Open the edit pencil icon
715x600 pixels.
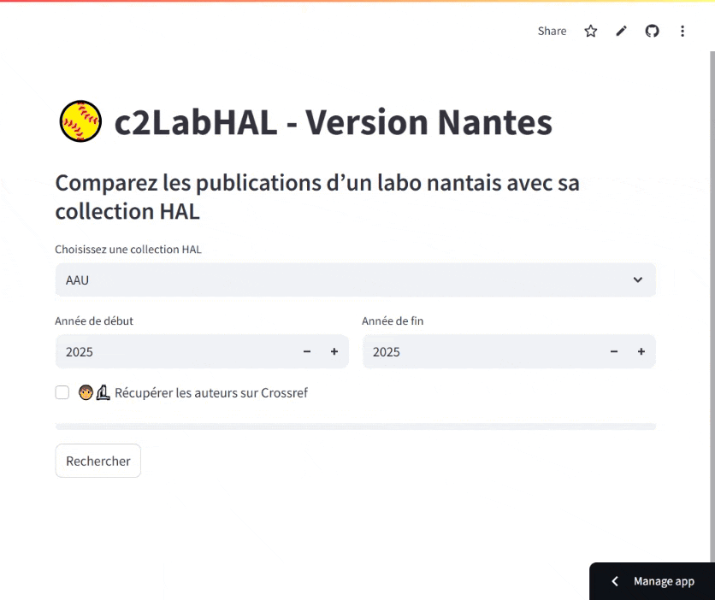[621, 31]
